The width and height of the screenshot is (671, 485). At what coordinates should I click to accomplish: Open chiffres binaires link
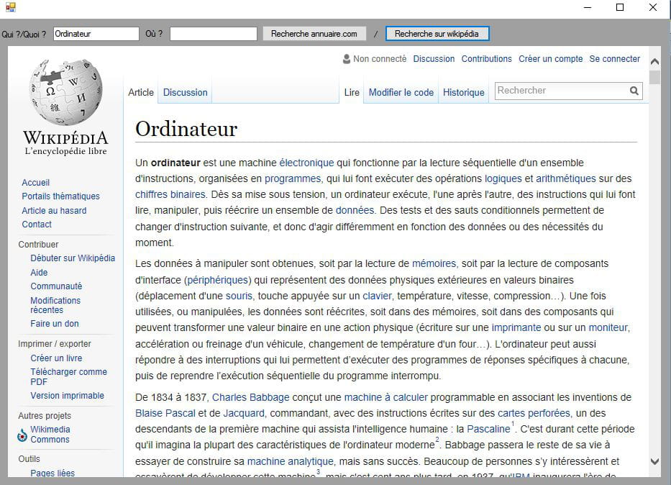(x=170, y=194)
